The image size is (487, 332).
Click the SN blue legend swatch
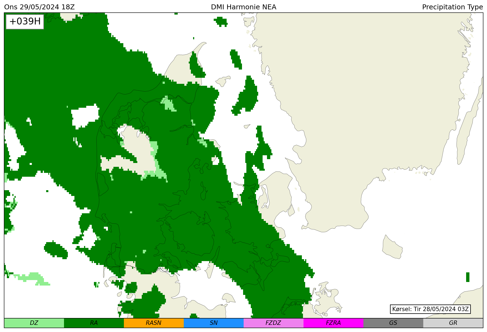214,323
